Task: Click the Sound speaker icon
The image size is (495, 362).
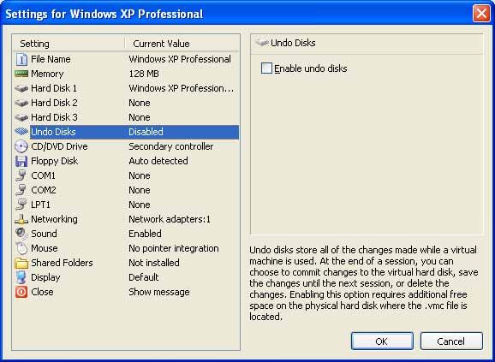Action: (x=21, y=234)
